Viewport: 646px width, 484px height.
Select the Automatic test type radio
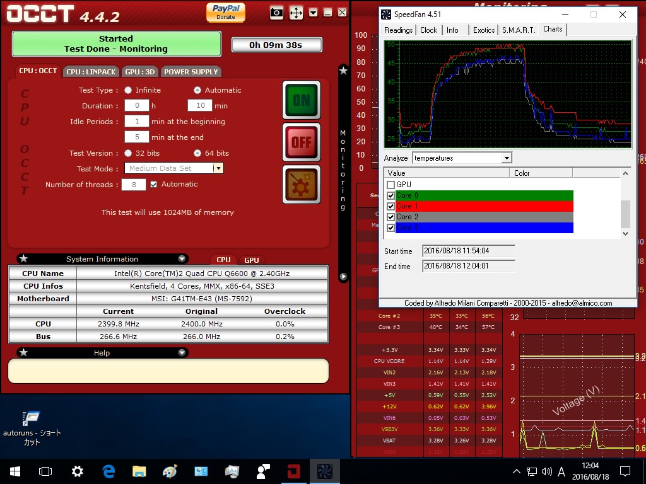pos(197,90)
